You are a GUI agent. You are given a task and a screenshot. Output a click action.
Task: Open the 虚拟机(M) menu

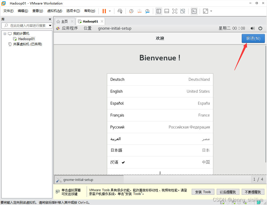tap(55, 11)
